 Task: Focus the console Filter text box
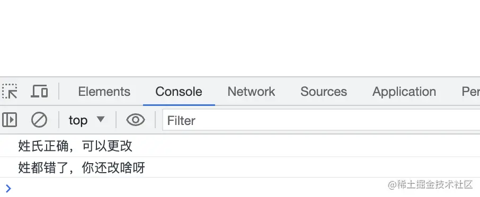(x=321, y=120)
